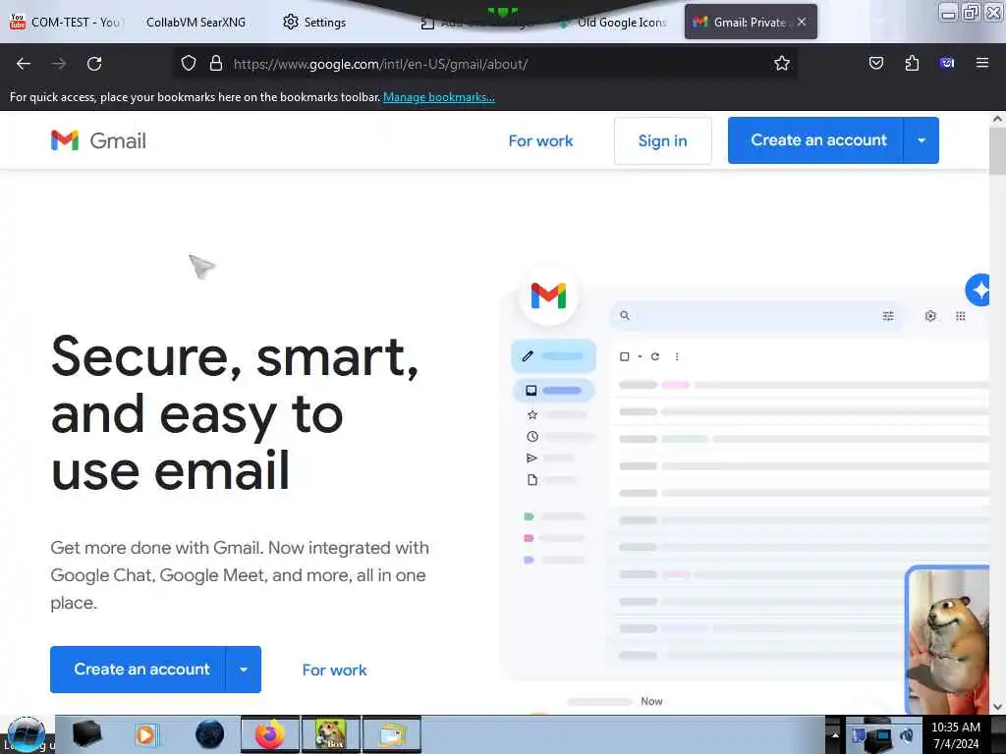Expand the lower Create an account dropdown arrow
The width and height of the screenshot is (1006, 754).
click(x=244, y=670)
